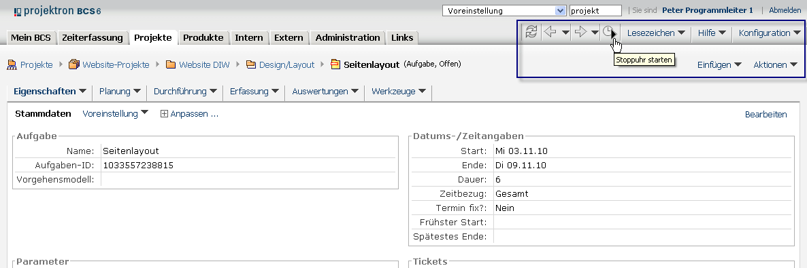
Task: Go to the Website DIW breadcrumb link
Action: pyautogui.click(x=204, y=64)
